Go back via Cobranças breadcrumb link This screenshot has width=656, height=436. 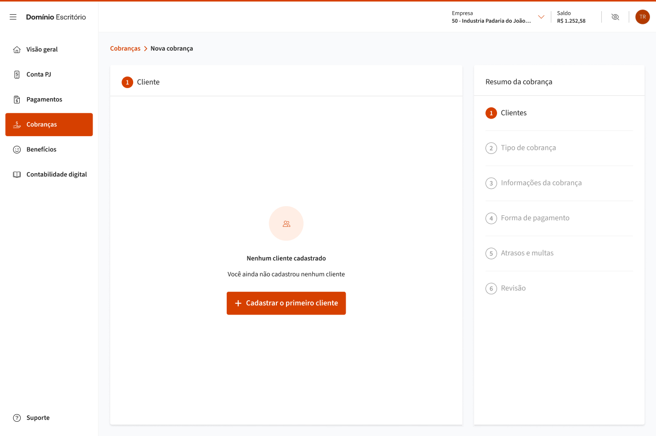coord(125,49)
